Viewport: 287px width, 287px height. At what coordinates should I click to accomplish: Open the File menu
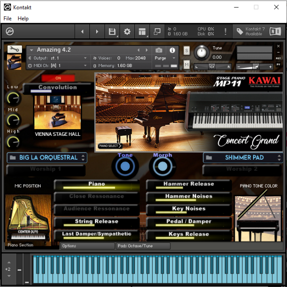click(x=8, y=18)
